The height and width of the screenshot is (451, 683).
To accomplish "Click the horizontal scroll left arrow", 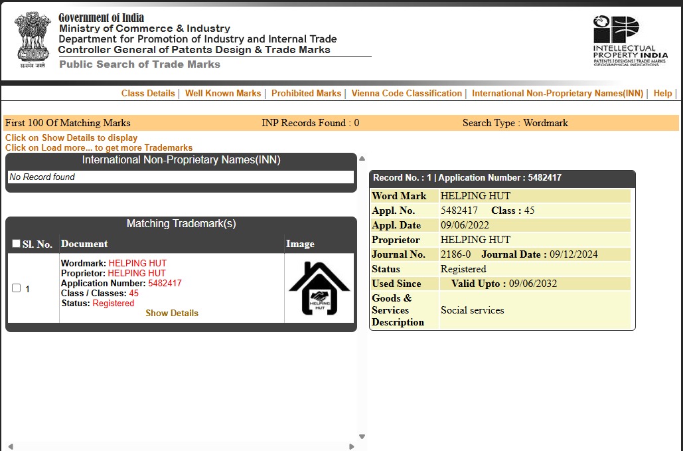I will coord(11,446).
